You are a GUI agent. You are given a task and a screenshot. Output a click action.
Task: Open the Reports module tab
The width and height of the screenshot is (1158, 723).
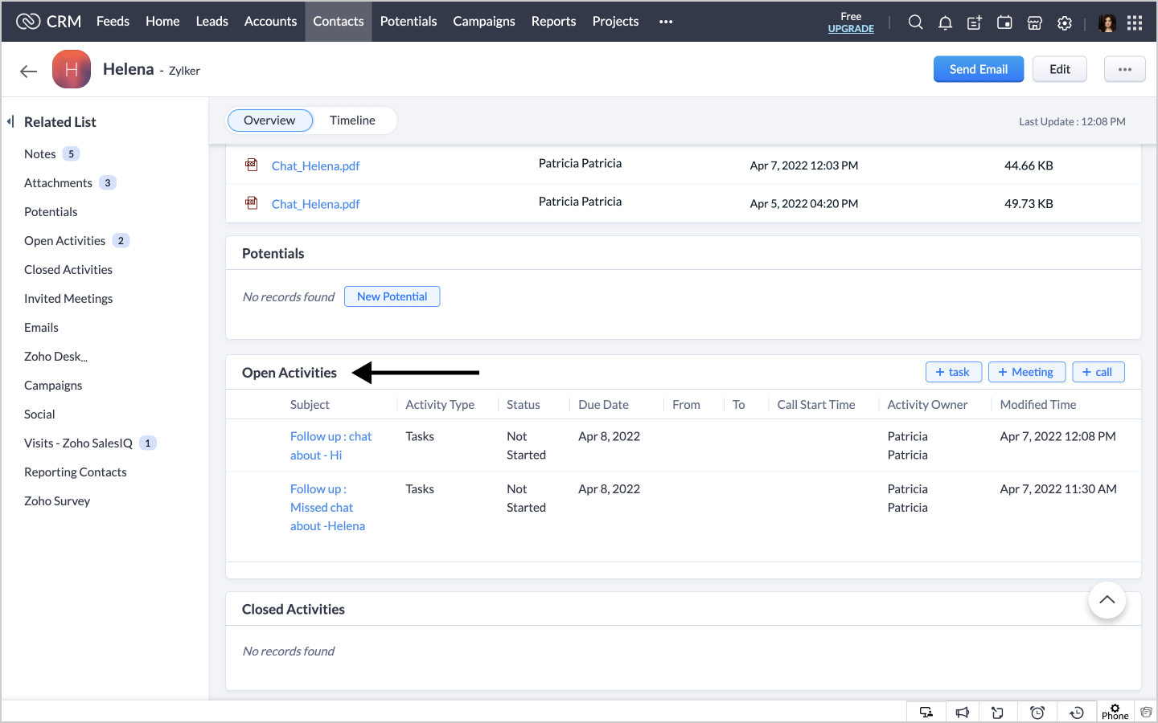553,22
